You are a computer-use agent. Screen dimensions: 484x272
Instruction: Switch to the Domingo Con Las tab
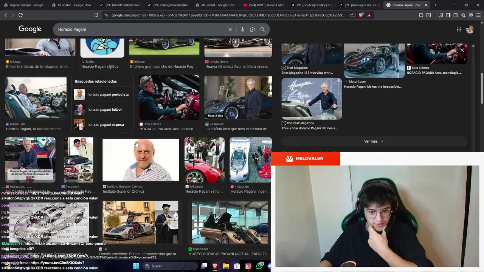point(359,5)
